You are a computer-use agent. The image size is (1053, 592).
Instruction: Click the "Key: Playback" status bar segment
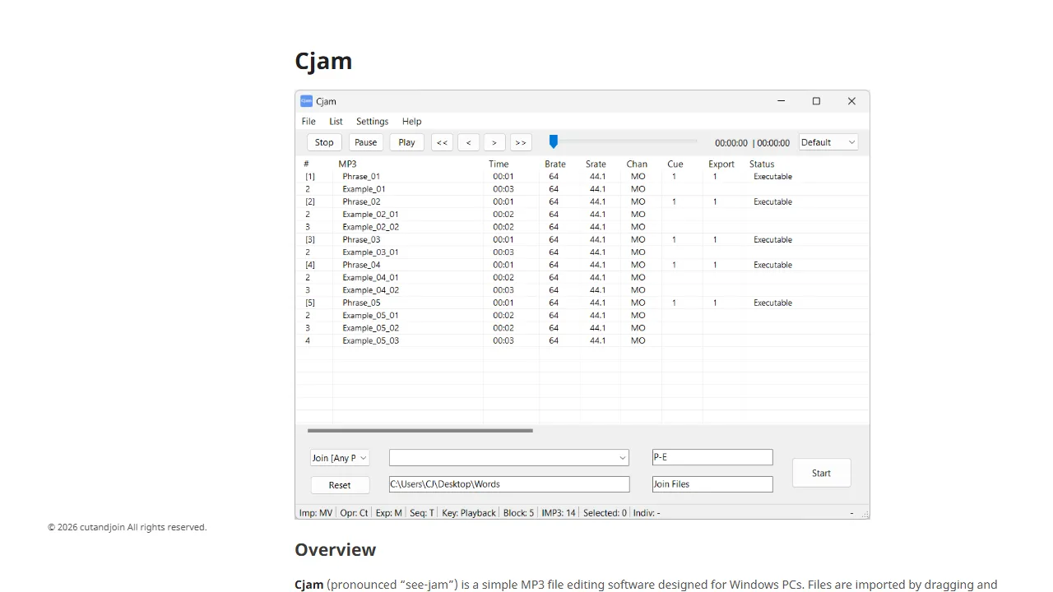click(468, 512)
